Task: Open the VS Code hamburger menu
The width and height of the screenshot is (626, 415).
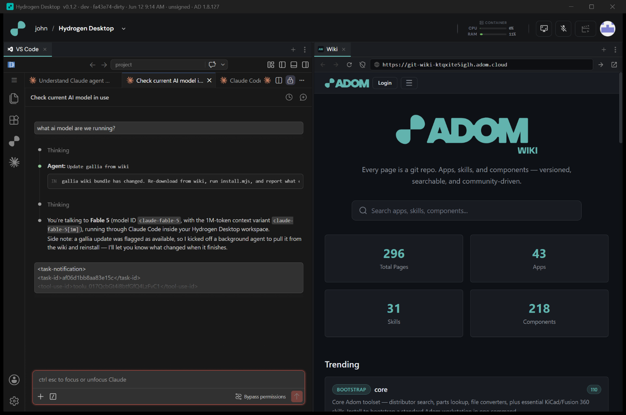Action: pos(14,80)
